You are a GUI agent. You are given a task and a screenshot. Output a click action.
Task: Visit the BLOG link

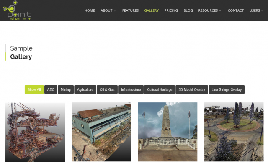coord(188,10)
